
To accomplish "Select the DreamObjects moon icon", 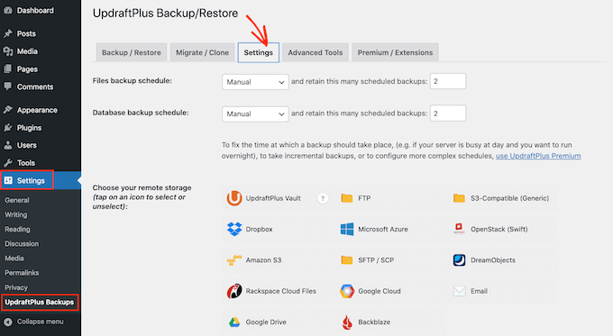I will click(459, 259).
